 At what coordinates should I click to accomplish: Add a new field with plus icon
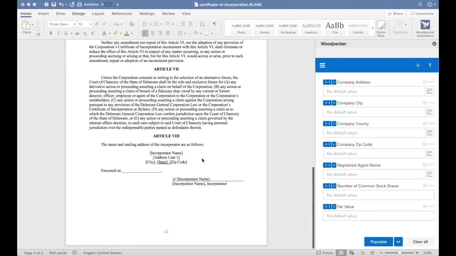coord(418,65)
